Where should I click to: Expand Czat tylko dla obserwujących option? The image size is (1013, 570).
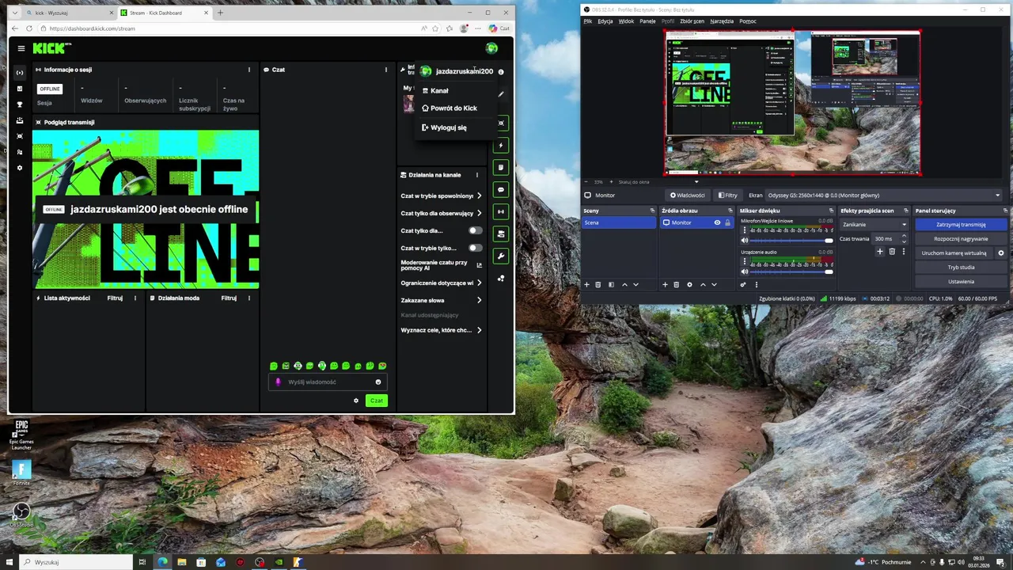pyautogui.click(x=479, y=213)
